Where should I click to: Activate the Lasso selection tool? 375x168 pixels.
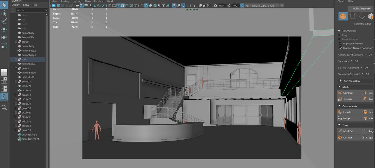[x=4, y=13]
